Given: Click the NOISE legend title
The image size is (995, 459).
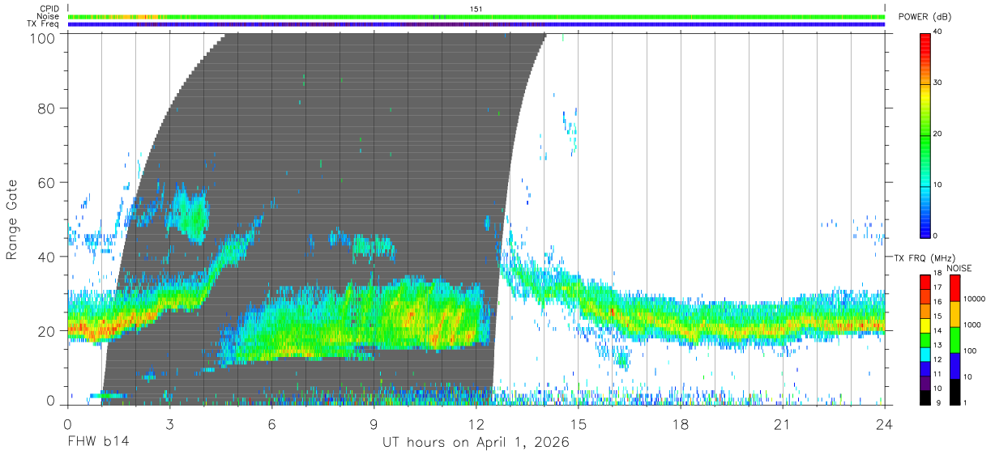Looking at the screenshot, I should coord(961,268).
